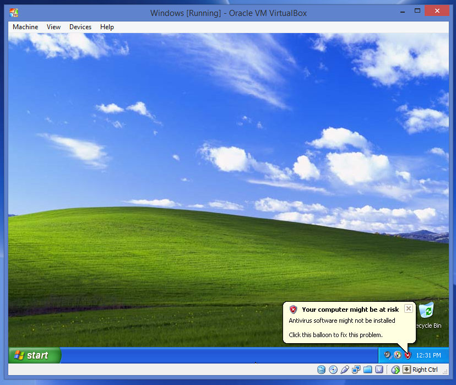
Task: Maximize the VirtualBox window
Action: pos(417,11)
